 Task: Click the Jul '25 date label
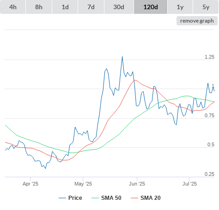[189, 184]
